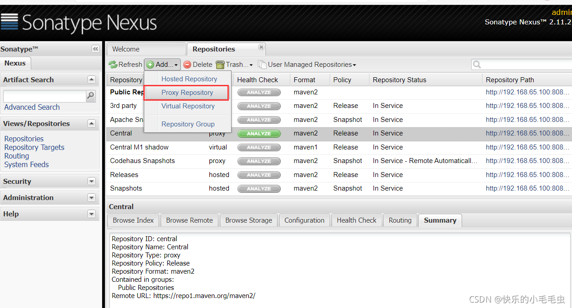
Task: Open the Summary tab
Action: 440,220
